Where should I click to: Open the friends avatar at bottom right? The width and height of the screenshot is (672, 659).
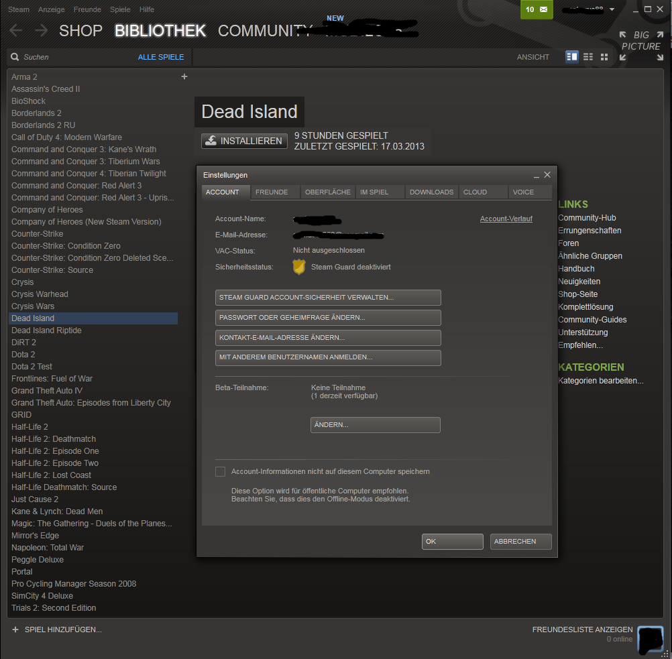coord(651,640)
